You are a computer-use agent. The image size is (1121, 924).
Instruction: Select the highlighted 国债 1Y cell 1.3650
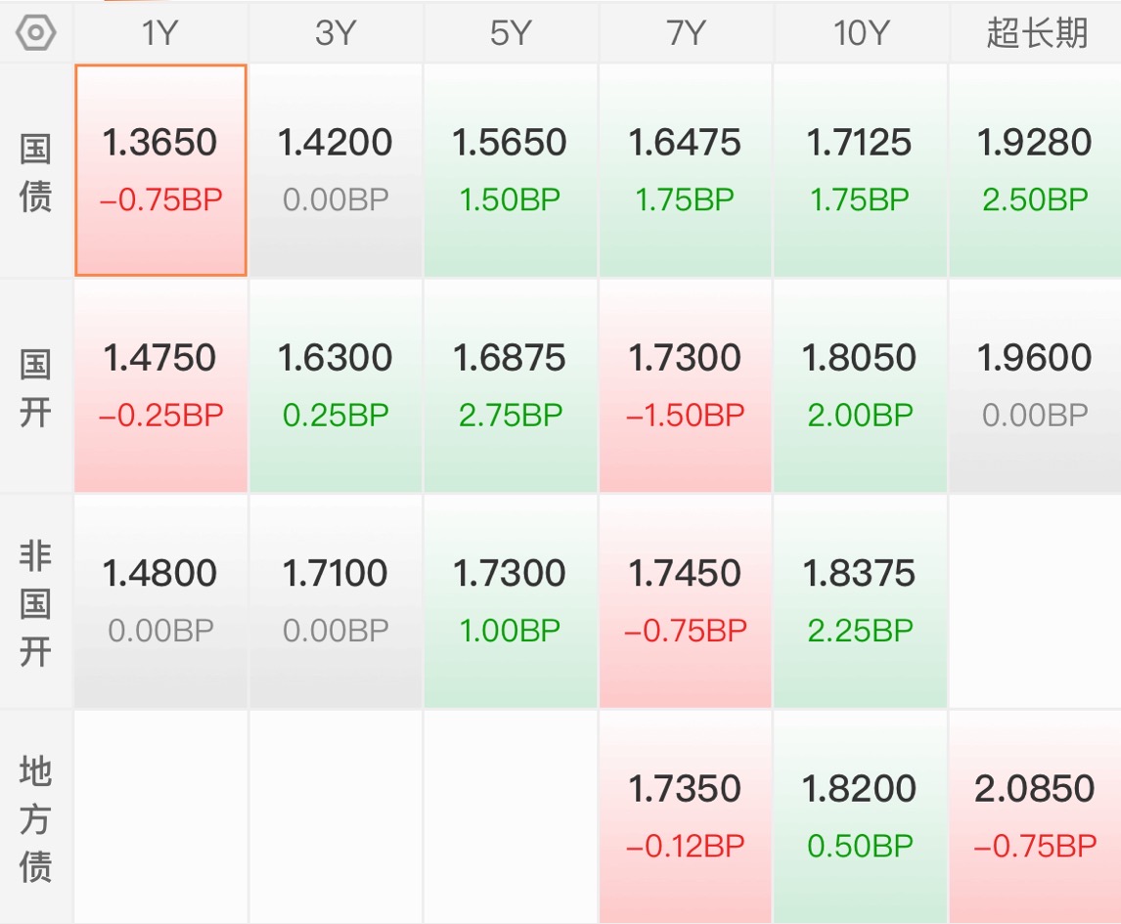[x=160, y=170]
